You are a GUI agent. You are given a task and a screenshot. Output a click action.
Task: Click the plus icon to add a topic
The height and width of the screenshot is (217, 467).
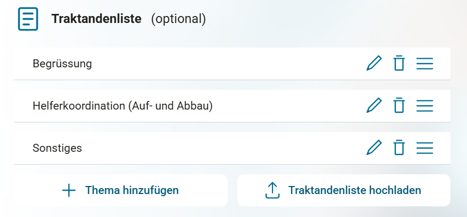(x=69, y=190)
